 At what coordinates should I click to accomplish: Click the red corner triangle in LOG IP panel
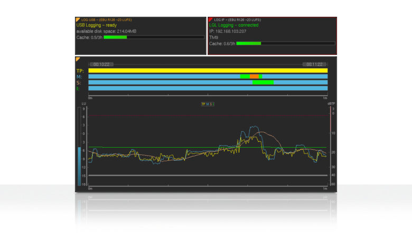[210, 20]
